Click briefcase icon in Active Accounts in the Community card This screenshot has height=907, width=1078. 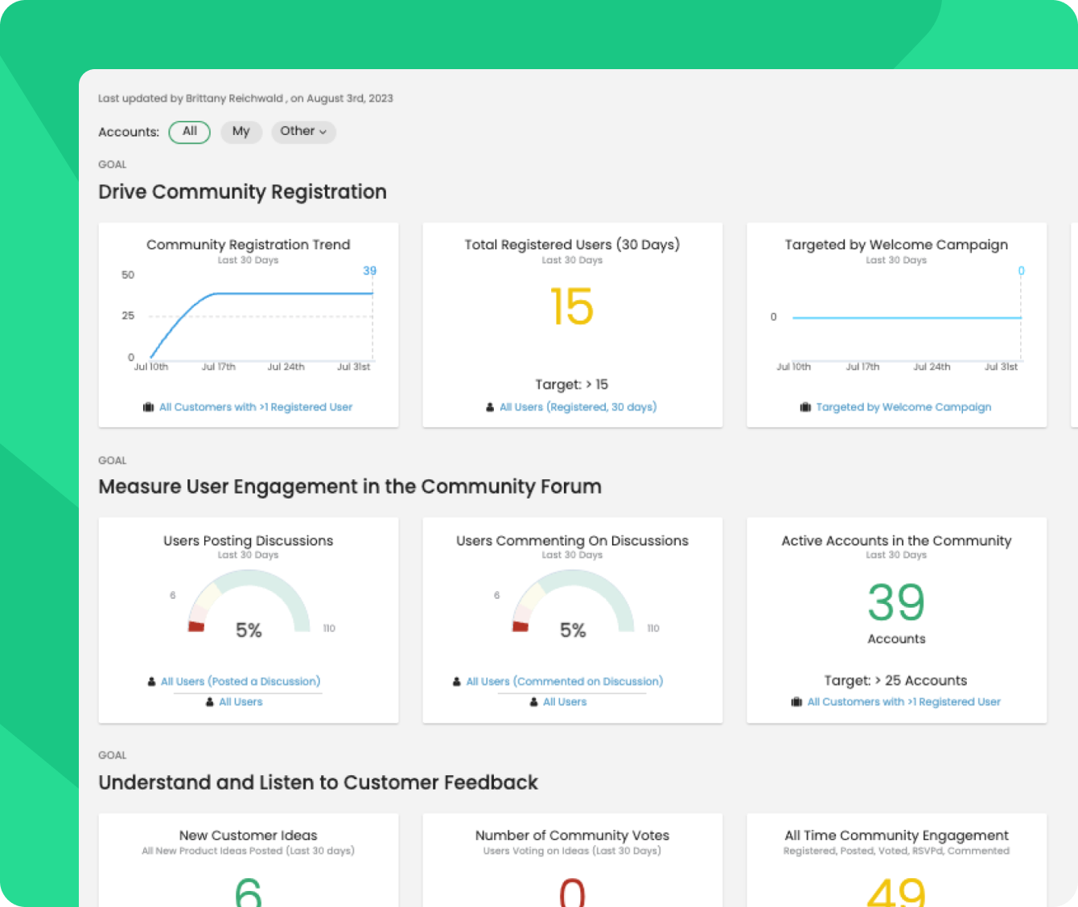pyautogui.click(x=796, y=702)
